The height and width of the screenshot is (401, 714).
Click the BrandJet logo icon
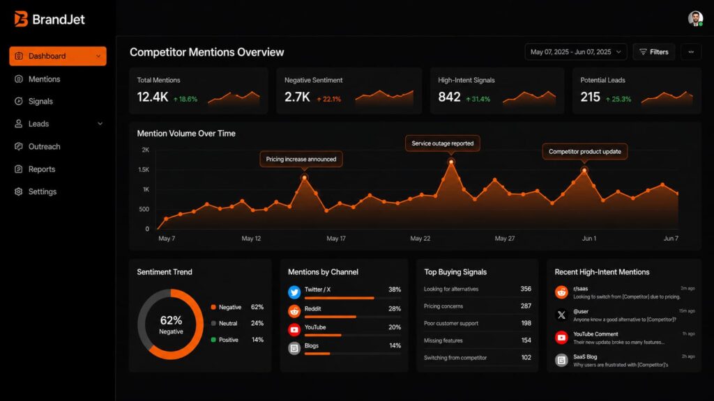[22, 19]
